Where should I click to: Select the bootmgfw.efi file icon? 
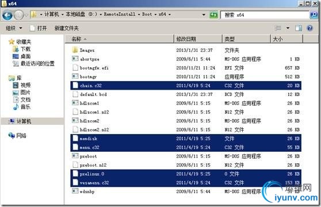pos(75,67)
